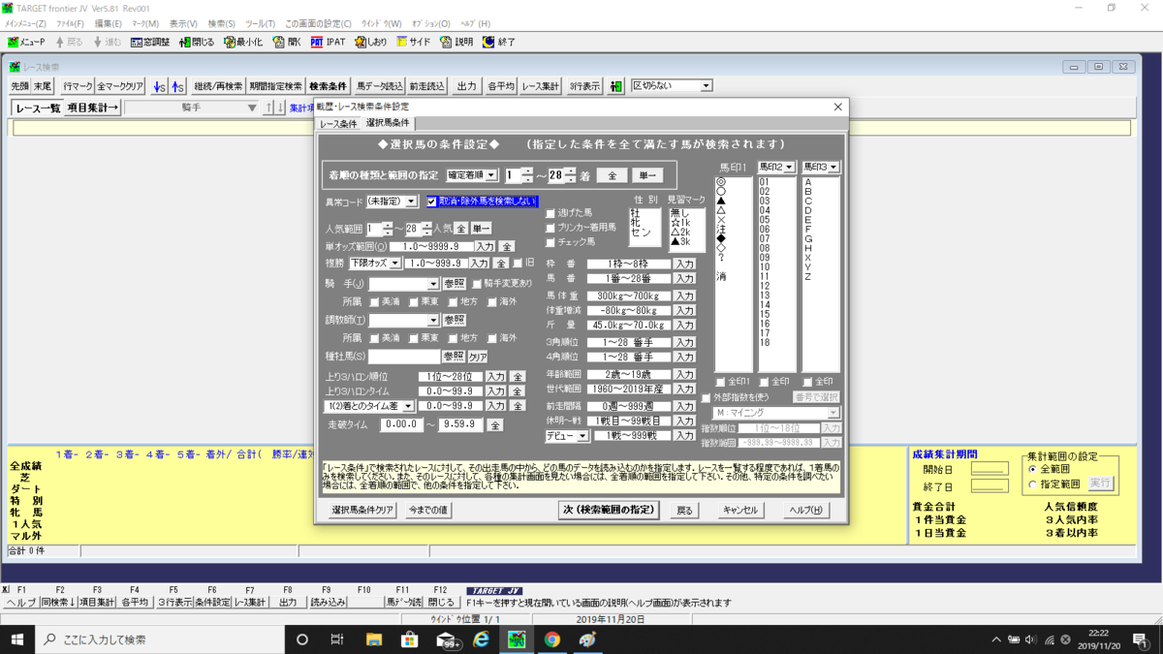Click 参照 button next to 種牡馬
Screen dimensions: 1163x654
454,356
